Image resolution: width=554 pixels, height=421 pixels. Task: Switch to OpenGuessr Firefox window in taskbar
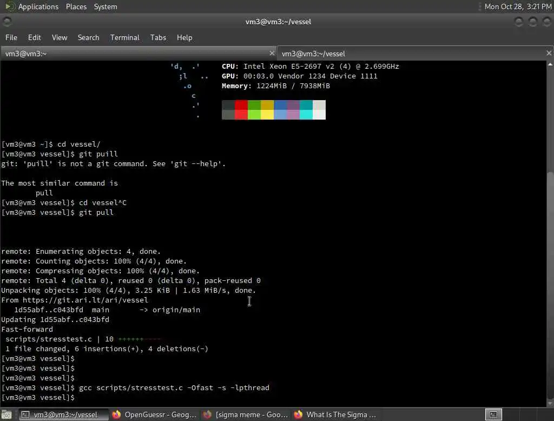[x=154, y=415]
